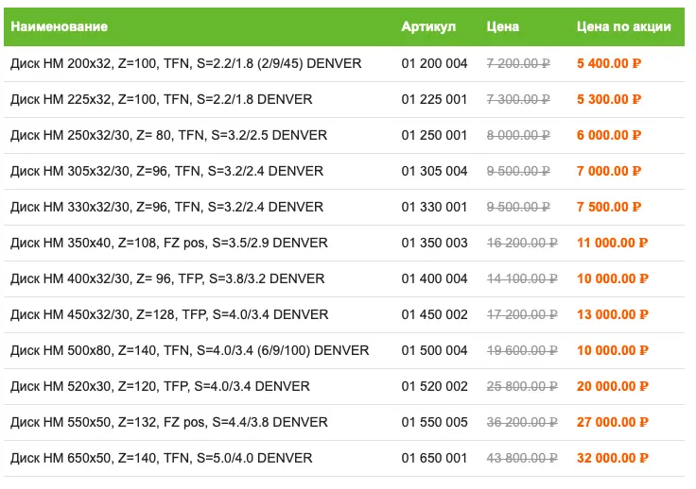This screenshot has width=696, height=489.
Task: Click the Диск HM 250x32/30 product name
Action: tap(168, 135)
